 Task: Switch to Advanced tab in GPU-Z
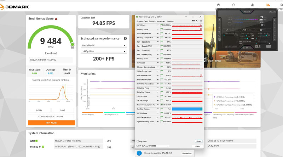(x=161, y=21)
